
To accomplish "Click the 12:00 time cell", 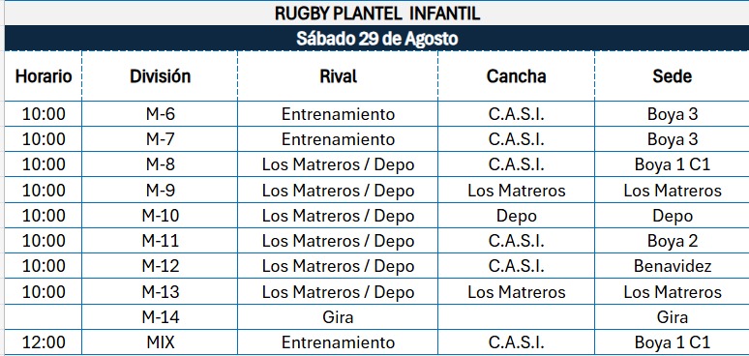I will (44, 342).
